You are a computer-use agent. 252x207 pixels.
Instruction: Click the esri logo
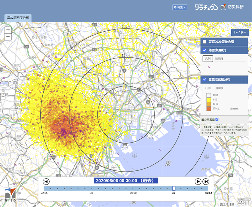(x=242, y=201)
